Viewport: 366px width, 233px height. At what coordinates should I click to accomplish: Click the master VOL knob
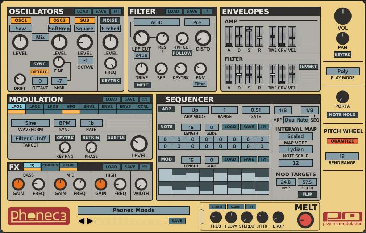(343, 16)
